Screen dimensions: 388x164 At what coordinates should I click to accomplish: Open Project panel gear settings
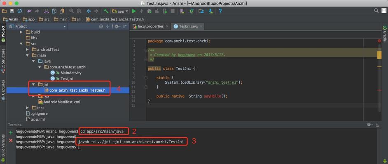point(117,26)
